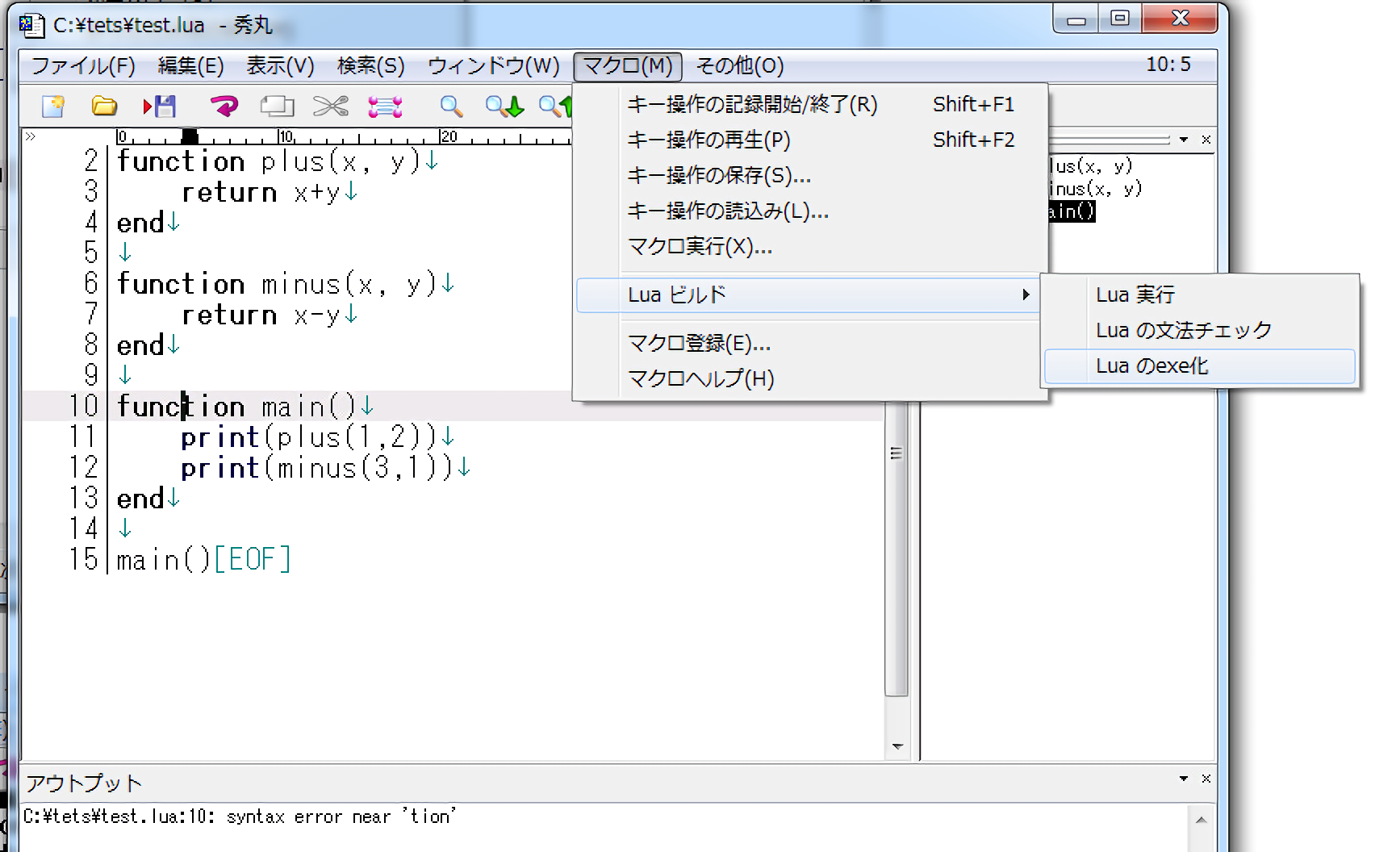This screenshot has height=852, width=1396.
Task: Click the New file icon in toolbar
Action: click(x=53, y=106)
